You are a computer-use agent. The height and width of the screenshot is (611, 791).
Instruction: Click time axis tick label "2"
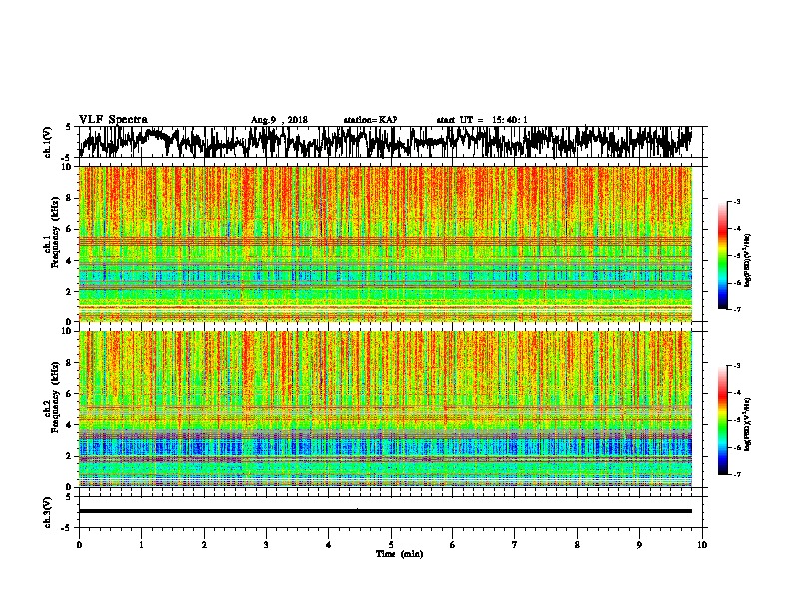(x=204, y=545)
